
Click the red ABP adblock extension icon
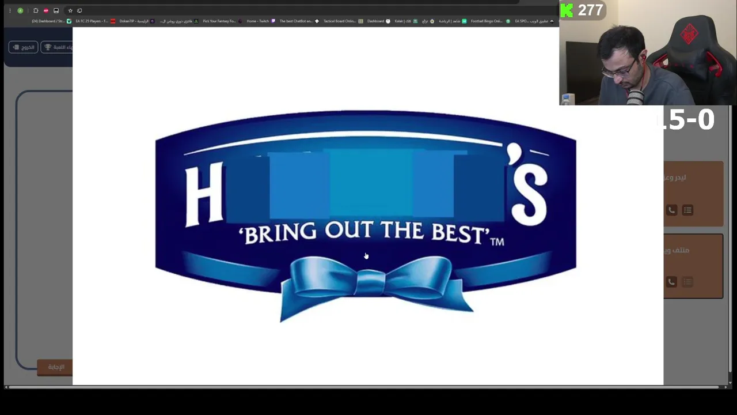(x=46, y=10)
